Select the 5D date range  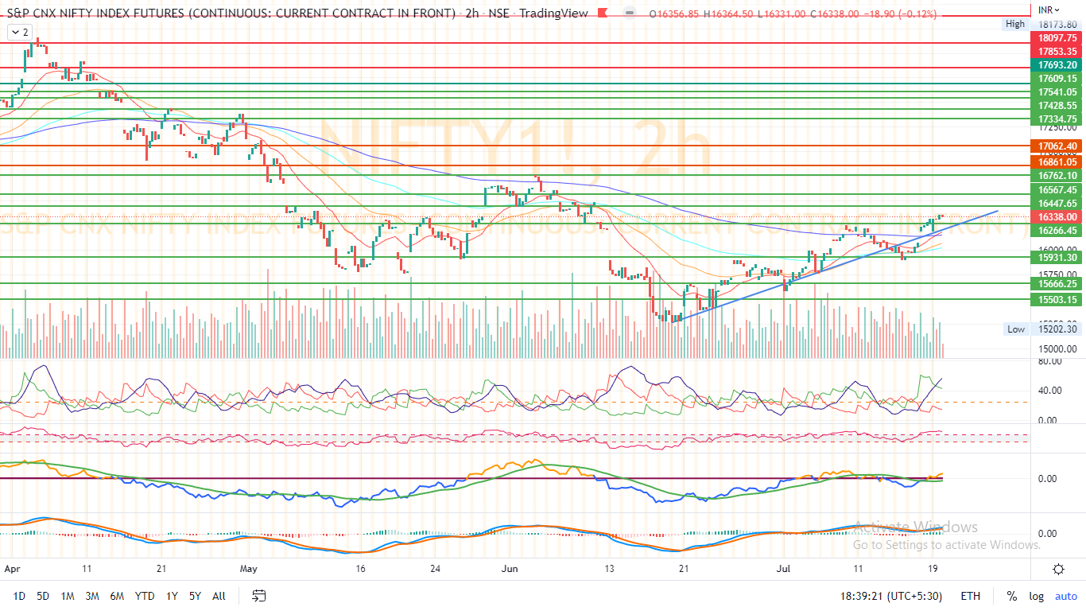43,596
